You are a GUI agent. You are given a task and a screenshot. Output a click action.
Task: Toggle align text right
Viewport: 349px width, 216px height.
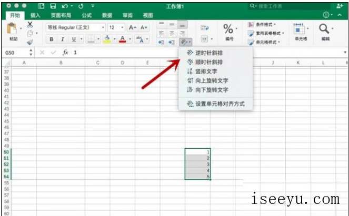[182, 33]
